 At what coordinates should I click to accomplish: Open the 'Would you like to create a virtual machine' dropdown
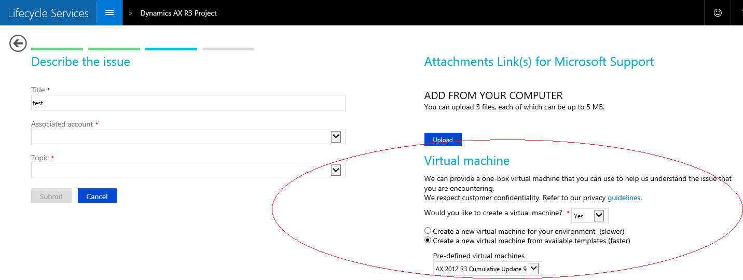599,216
